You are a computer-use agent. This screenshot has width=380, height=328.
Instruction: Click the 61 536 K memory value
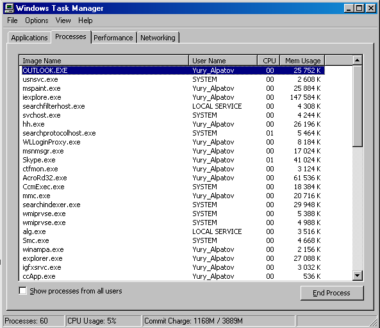point(307,178)
